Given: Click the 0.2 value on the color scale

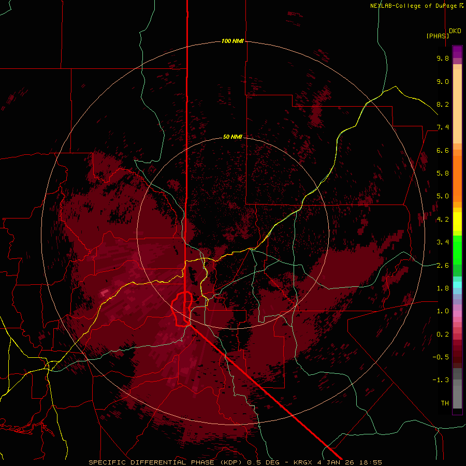Looking at the screenshot, I should 443,334.
